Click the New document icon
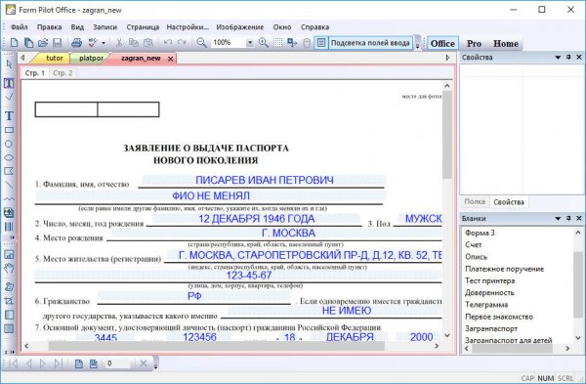 [14, 43]
